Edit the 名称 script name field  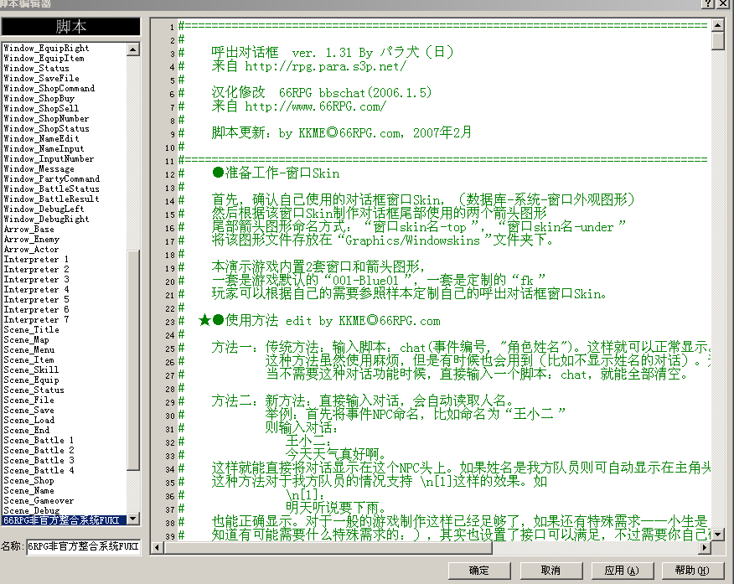coord(83,546)
